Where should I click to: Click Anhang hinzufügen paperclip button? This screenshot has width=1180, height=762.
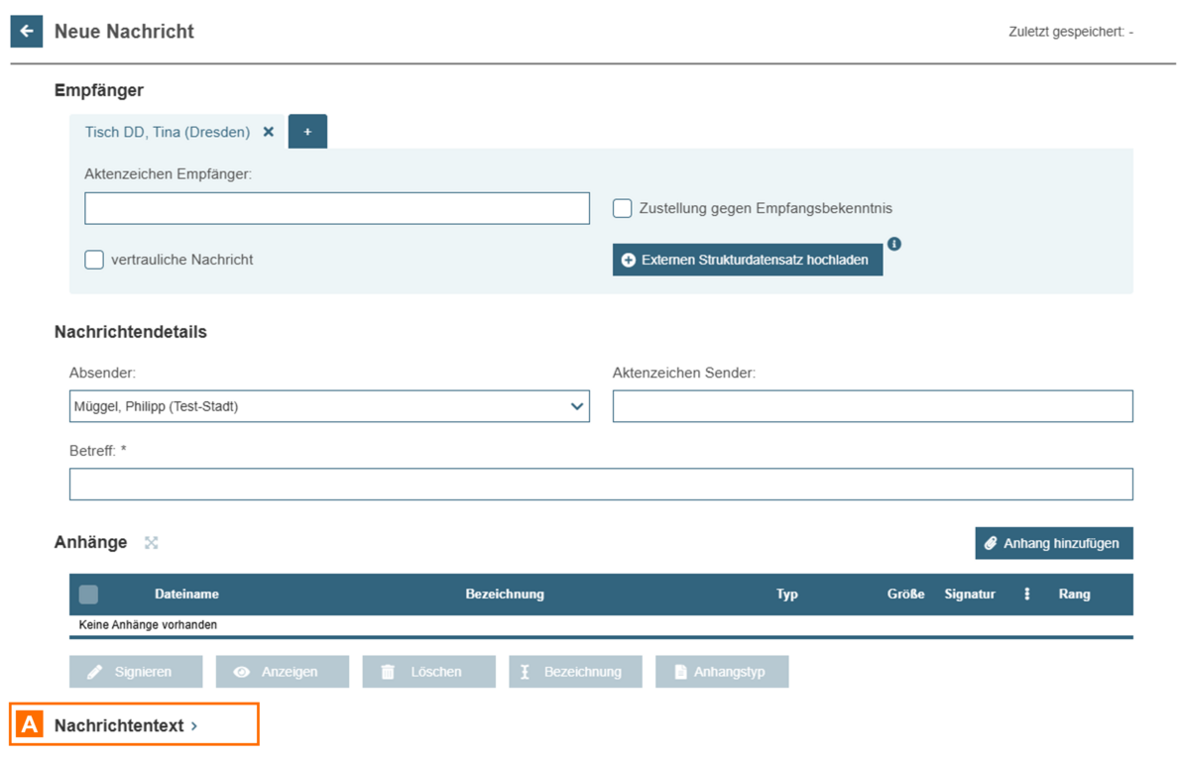(x=1053, y=543)
